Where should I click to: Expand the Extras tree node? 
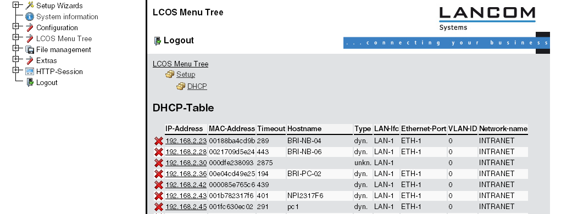[15, 59]
